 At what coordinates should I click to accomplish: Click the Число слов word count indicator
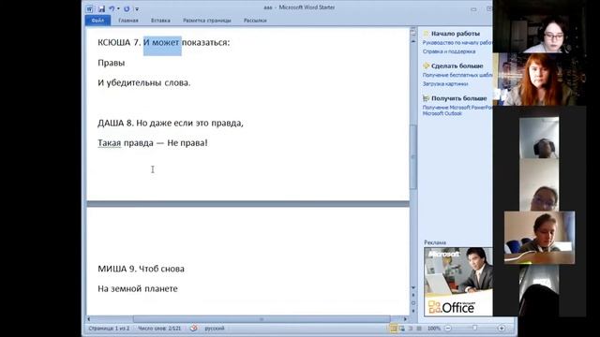point(159,329)
